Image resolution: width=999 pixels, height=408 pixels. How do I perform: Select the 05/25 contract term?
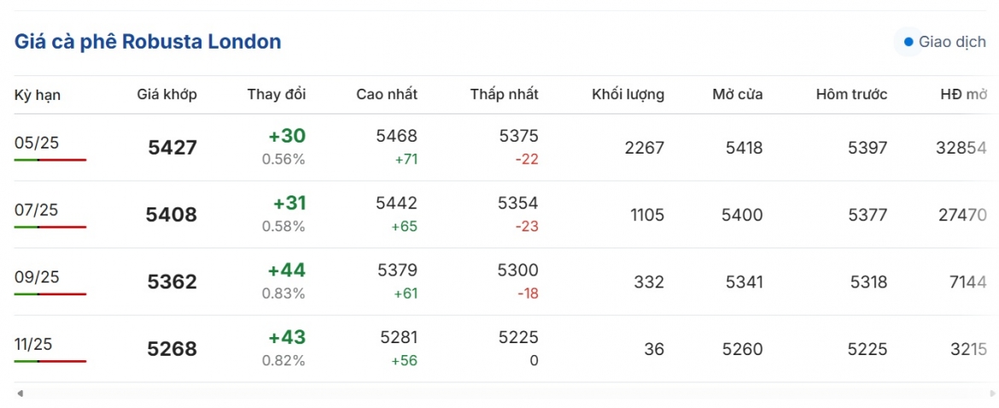click(x=37, y=143)
